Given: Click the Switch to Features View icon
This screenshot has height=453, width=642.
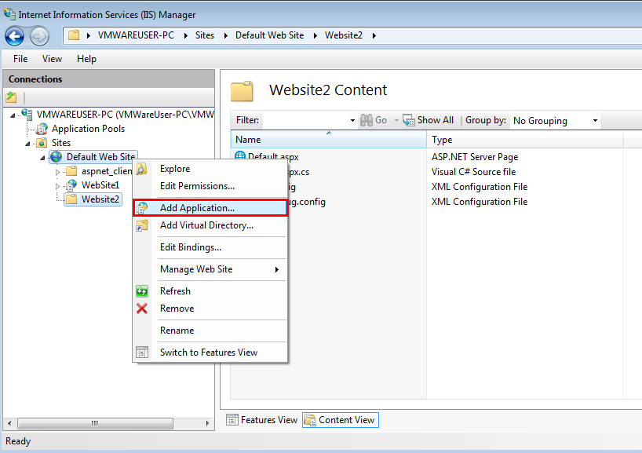Looking at the screenshot, I should (x=142, y=353).
